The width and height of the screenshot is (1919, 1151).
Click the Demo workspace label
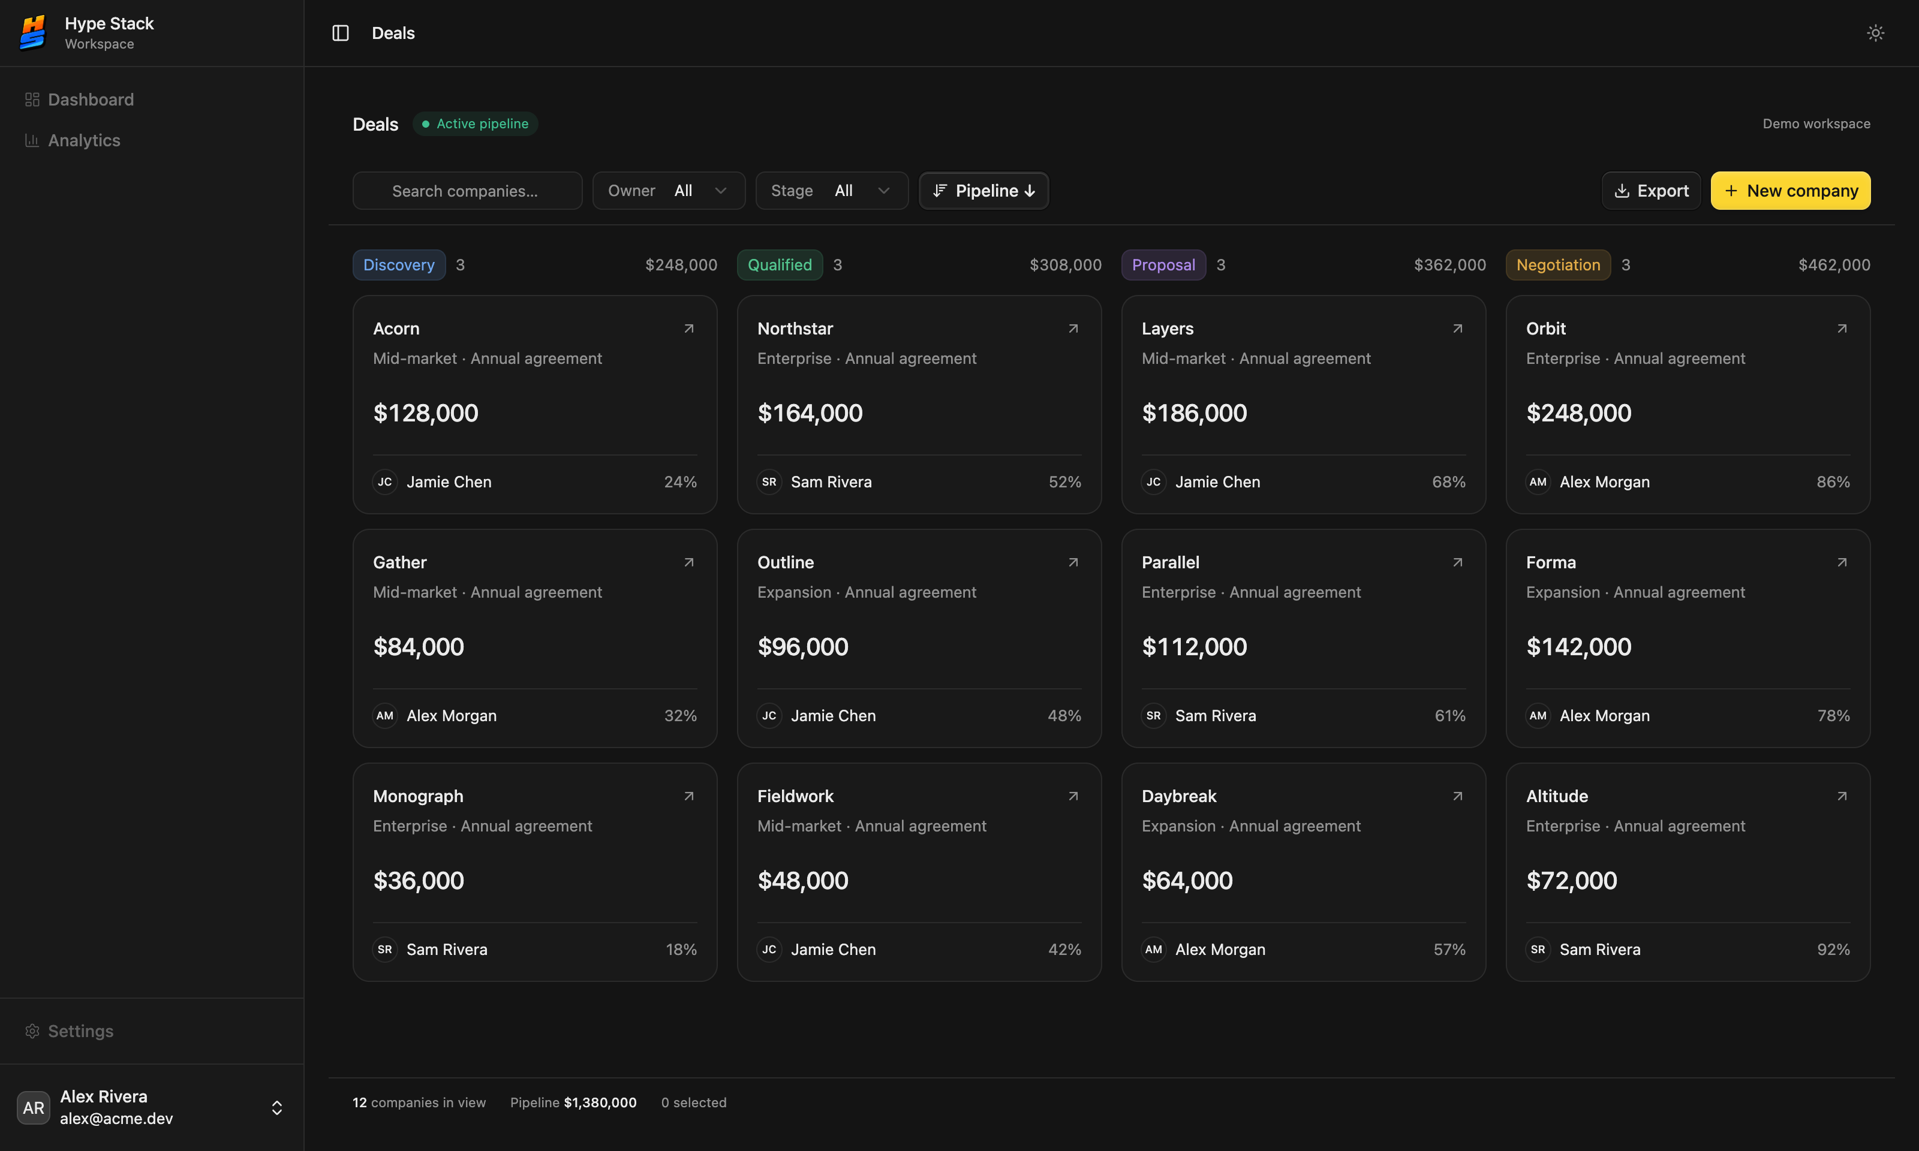[1816, 123]
